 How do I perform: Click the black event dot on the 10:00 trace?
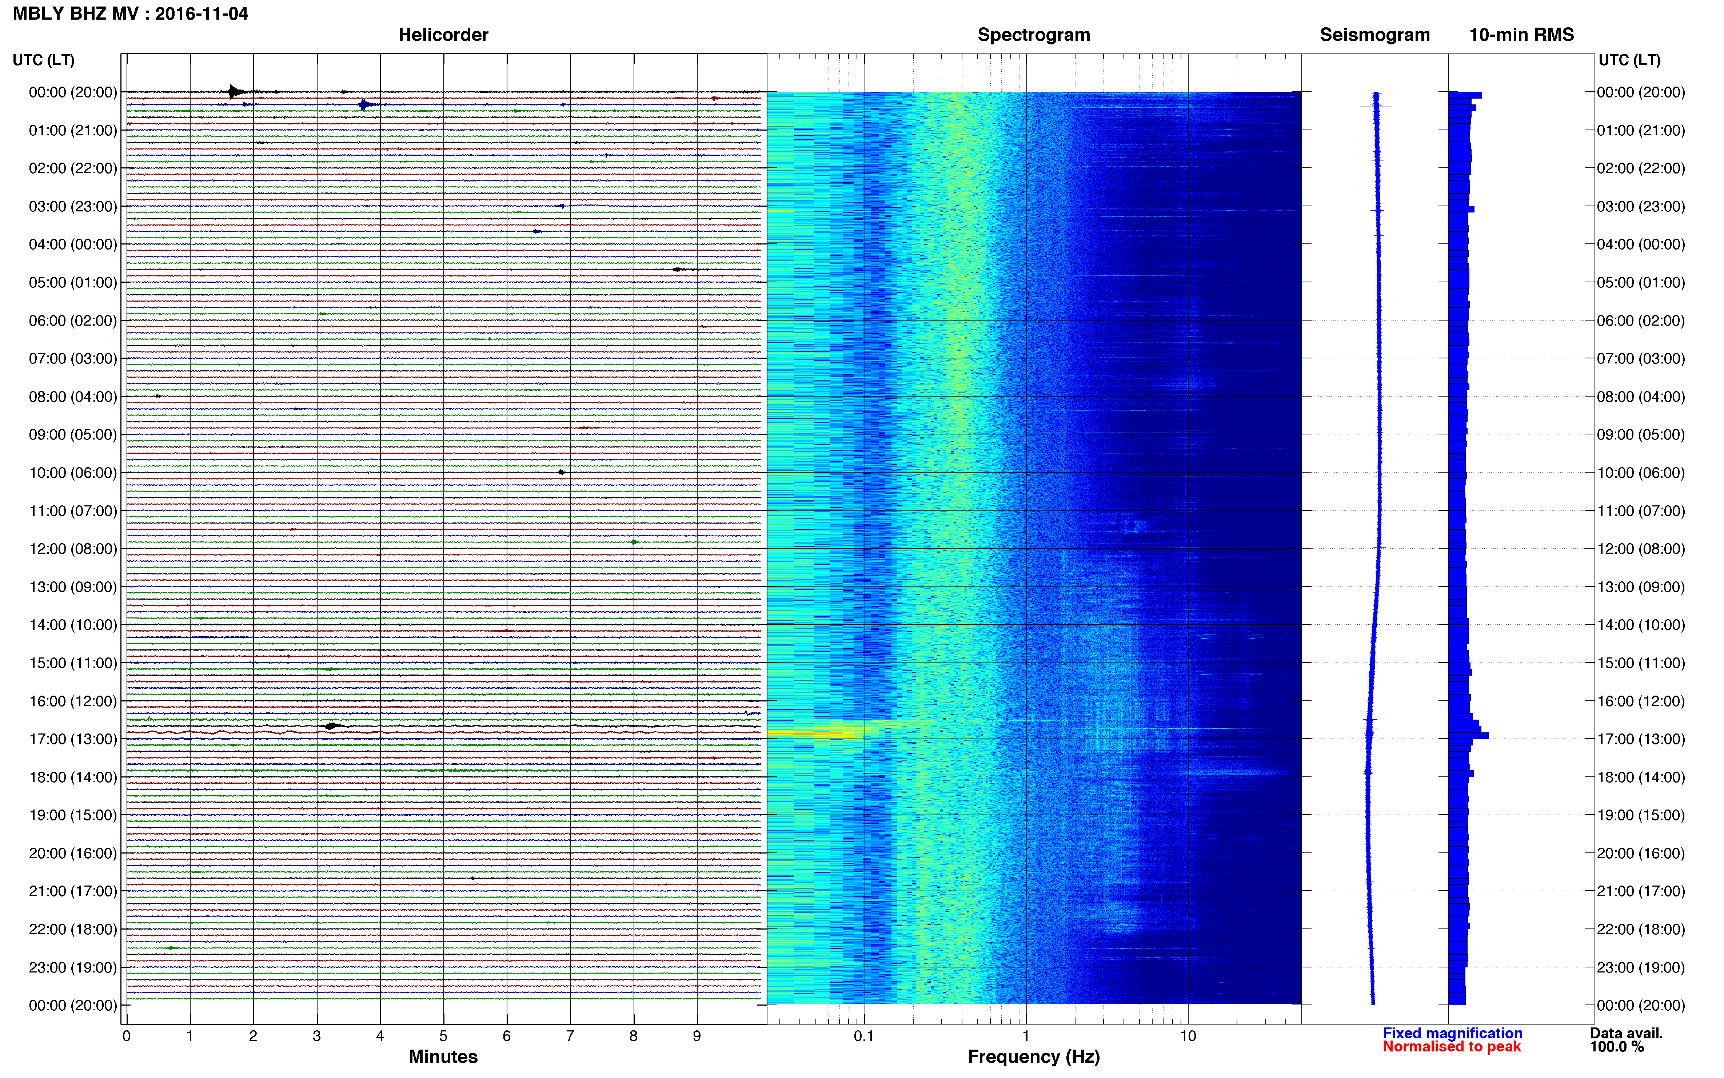[x=562, y=472]
